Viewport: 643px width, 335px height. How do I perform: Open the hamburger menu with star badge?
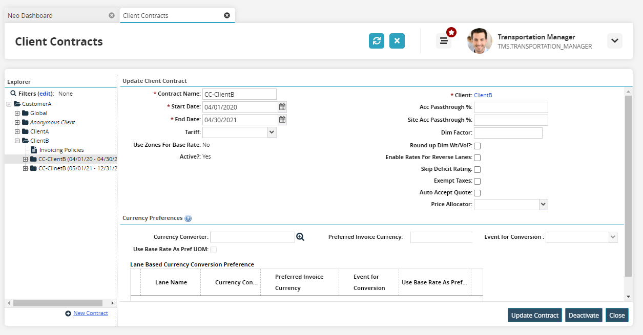coord(444,41)
